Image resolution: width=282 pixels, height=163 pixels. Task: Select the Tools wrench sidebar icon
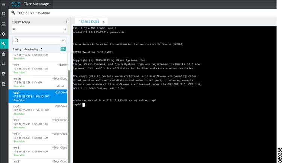[x=3, y=44]
